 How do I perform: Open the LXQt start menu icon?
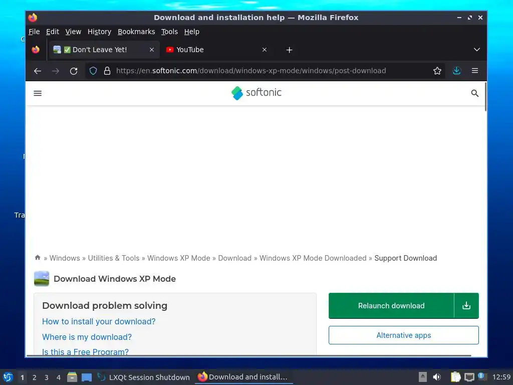tap(8, 377)
